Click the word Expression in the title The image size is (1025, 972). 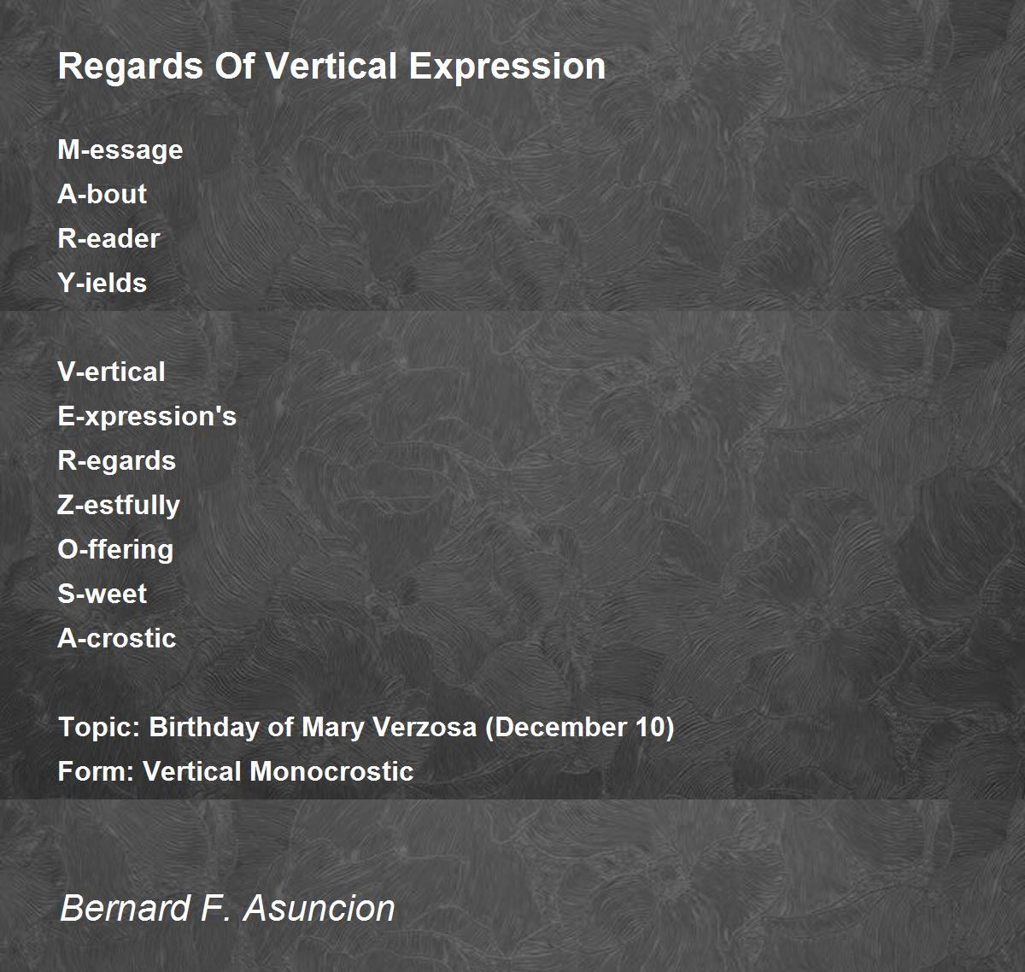507,67
